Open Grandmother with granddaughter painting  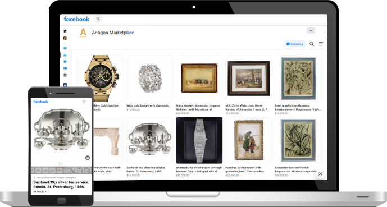pyautogui.click(x=249, y=140)
